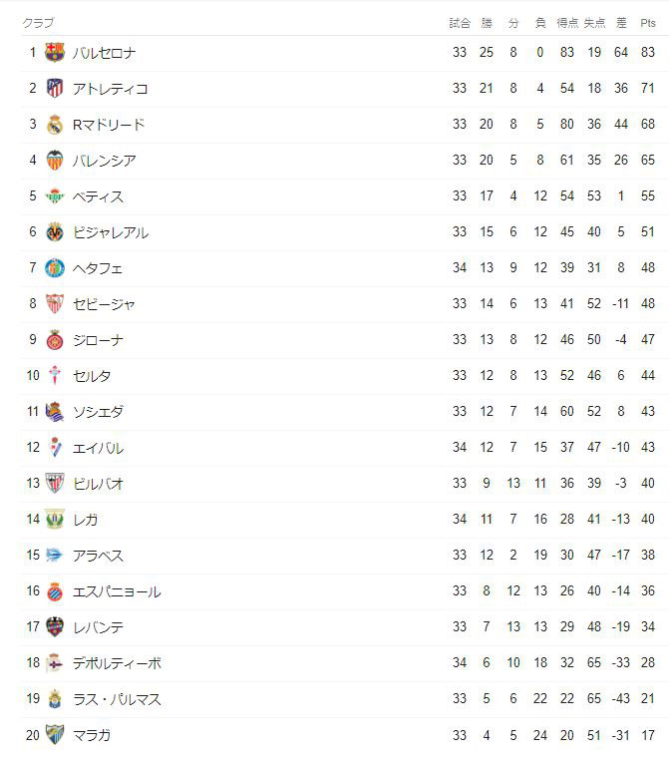Click the Pts column header
Viewport: 669px width, 765px height.
[647, 23]
